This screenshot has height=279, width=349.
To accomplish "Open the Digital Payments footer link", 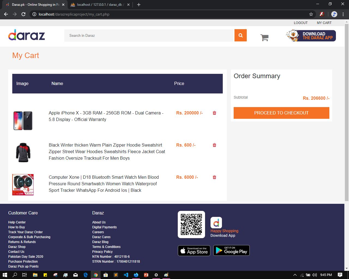I will click(104, 227).
